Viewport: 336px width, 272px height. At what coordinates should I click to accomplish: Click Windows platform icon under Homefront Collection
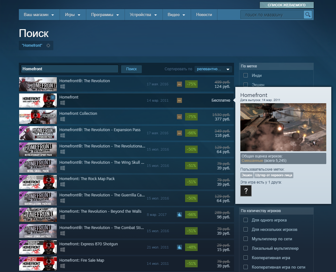point(62,119)
